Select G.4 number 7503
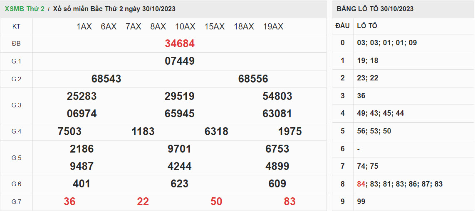The width and height of the screenshot is (475, 211). (70, 131)
